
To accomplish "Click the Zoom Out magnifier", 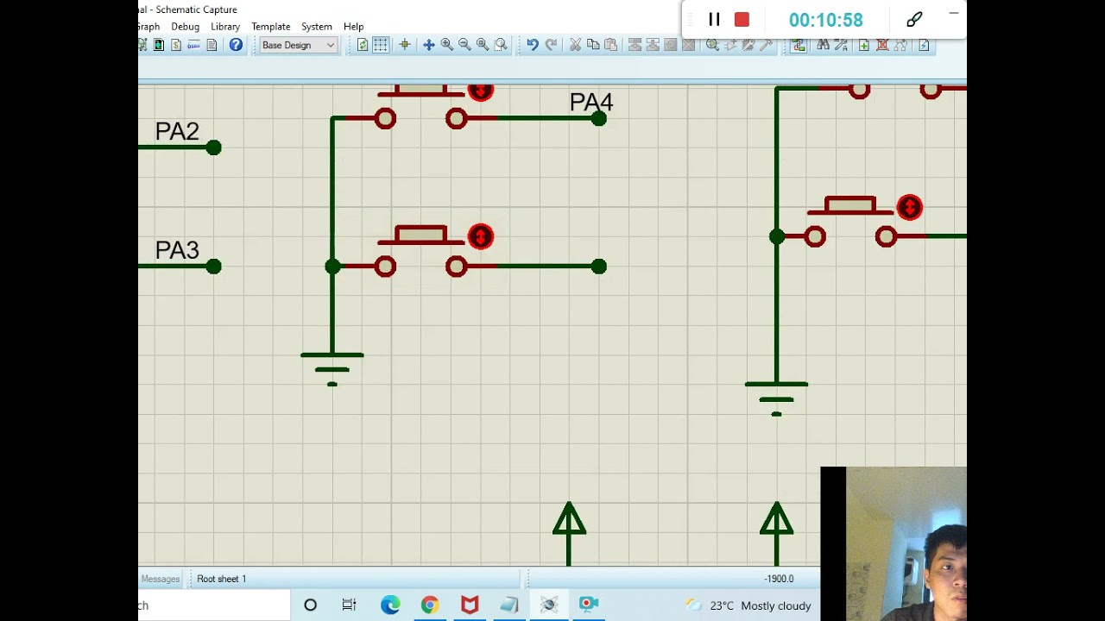I will pyautogui.click(x=464, y=45).
